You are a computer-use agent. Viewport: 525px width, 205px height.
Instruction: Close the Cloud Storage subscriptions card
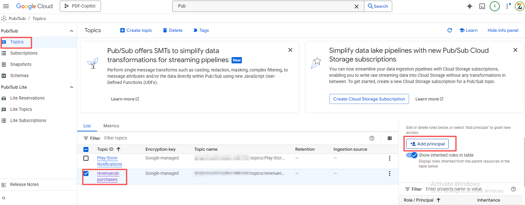pyautogui.click(x=515, y=50)
